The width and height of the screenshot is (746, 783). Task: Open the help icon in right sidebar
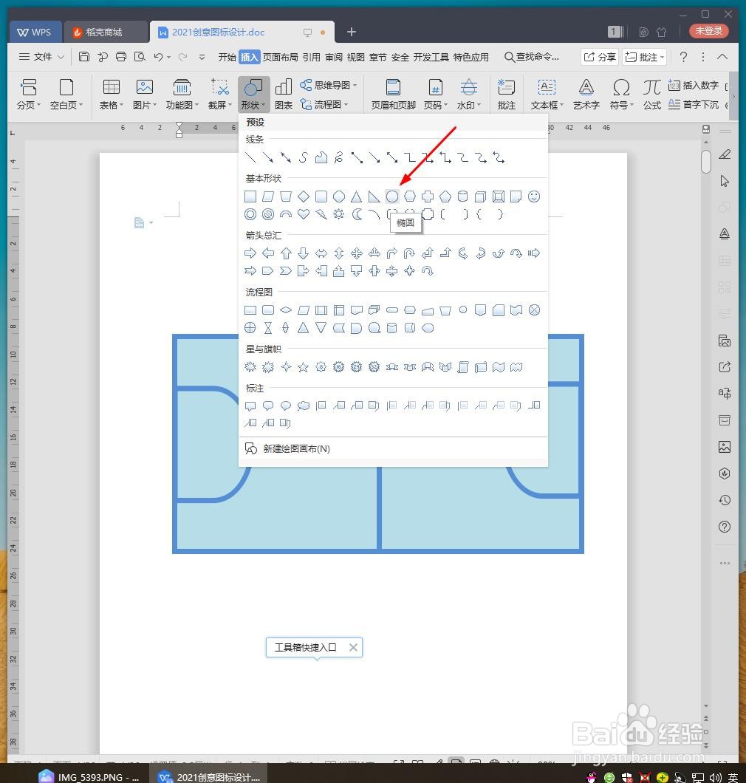(x=725, y=527)
